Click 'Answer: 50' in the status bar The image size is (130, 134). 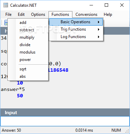11,130
